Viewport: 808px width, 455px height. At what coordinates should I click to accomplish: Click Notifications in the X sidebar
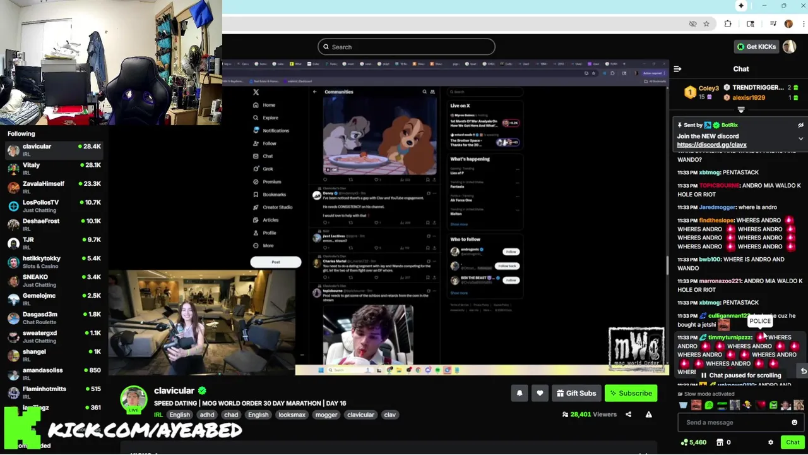(x=271, y=131)
